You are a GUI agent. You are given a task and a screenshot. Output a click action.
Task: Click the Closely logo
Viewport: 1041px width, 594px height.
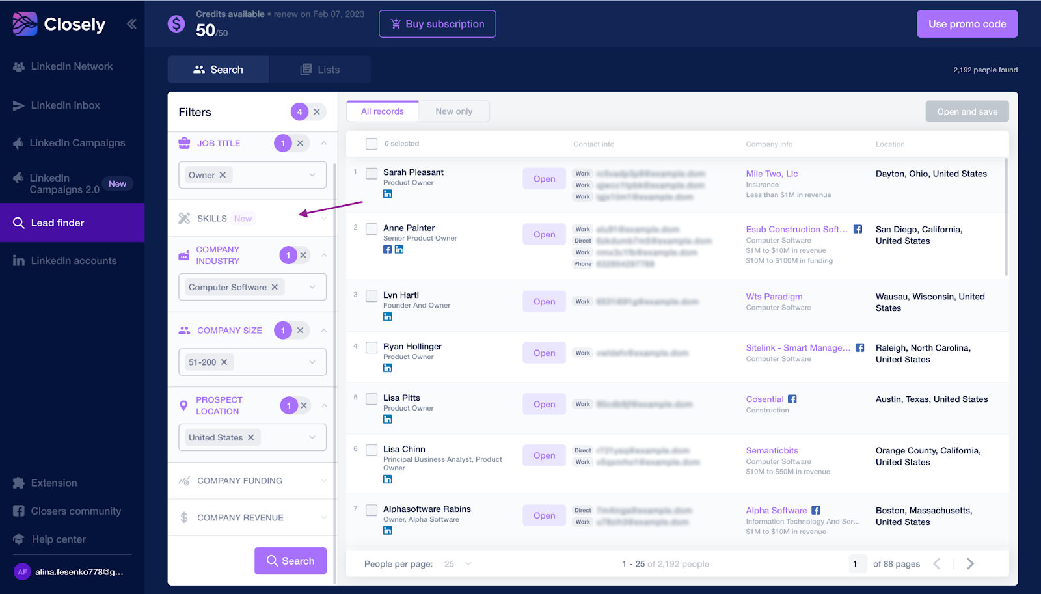click(59, 24)
